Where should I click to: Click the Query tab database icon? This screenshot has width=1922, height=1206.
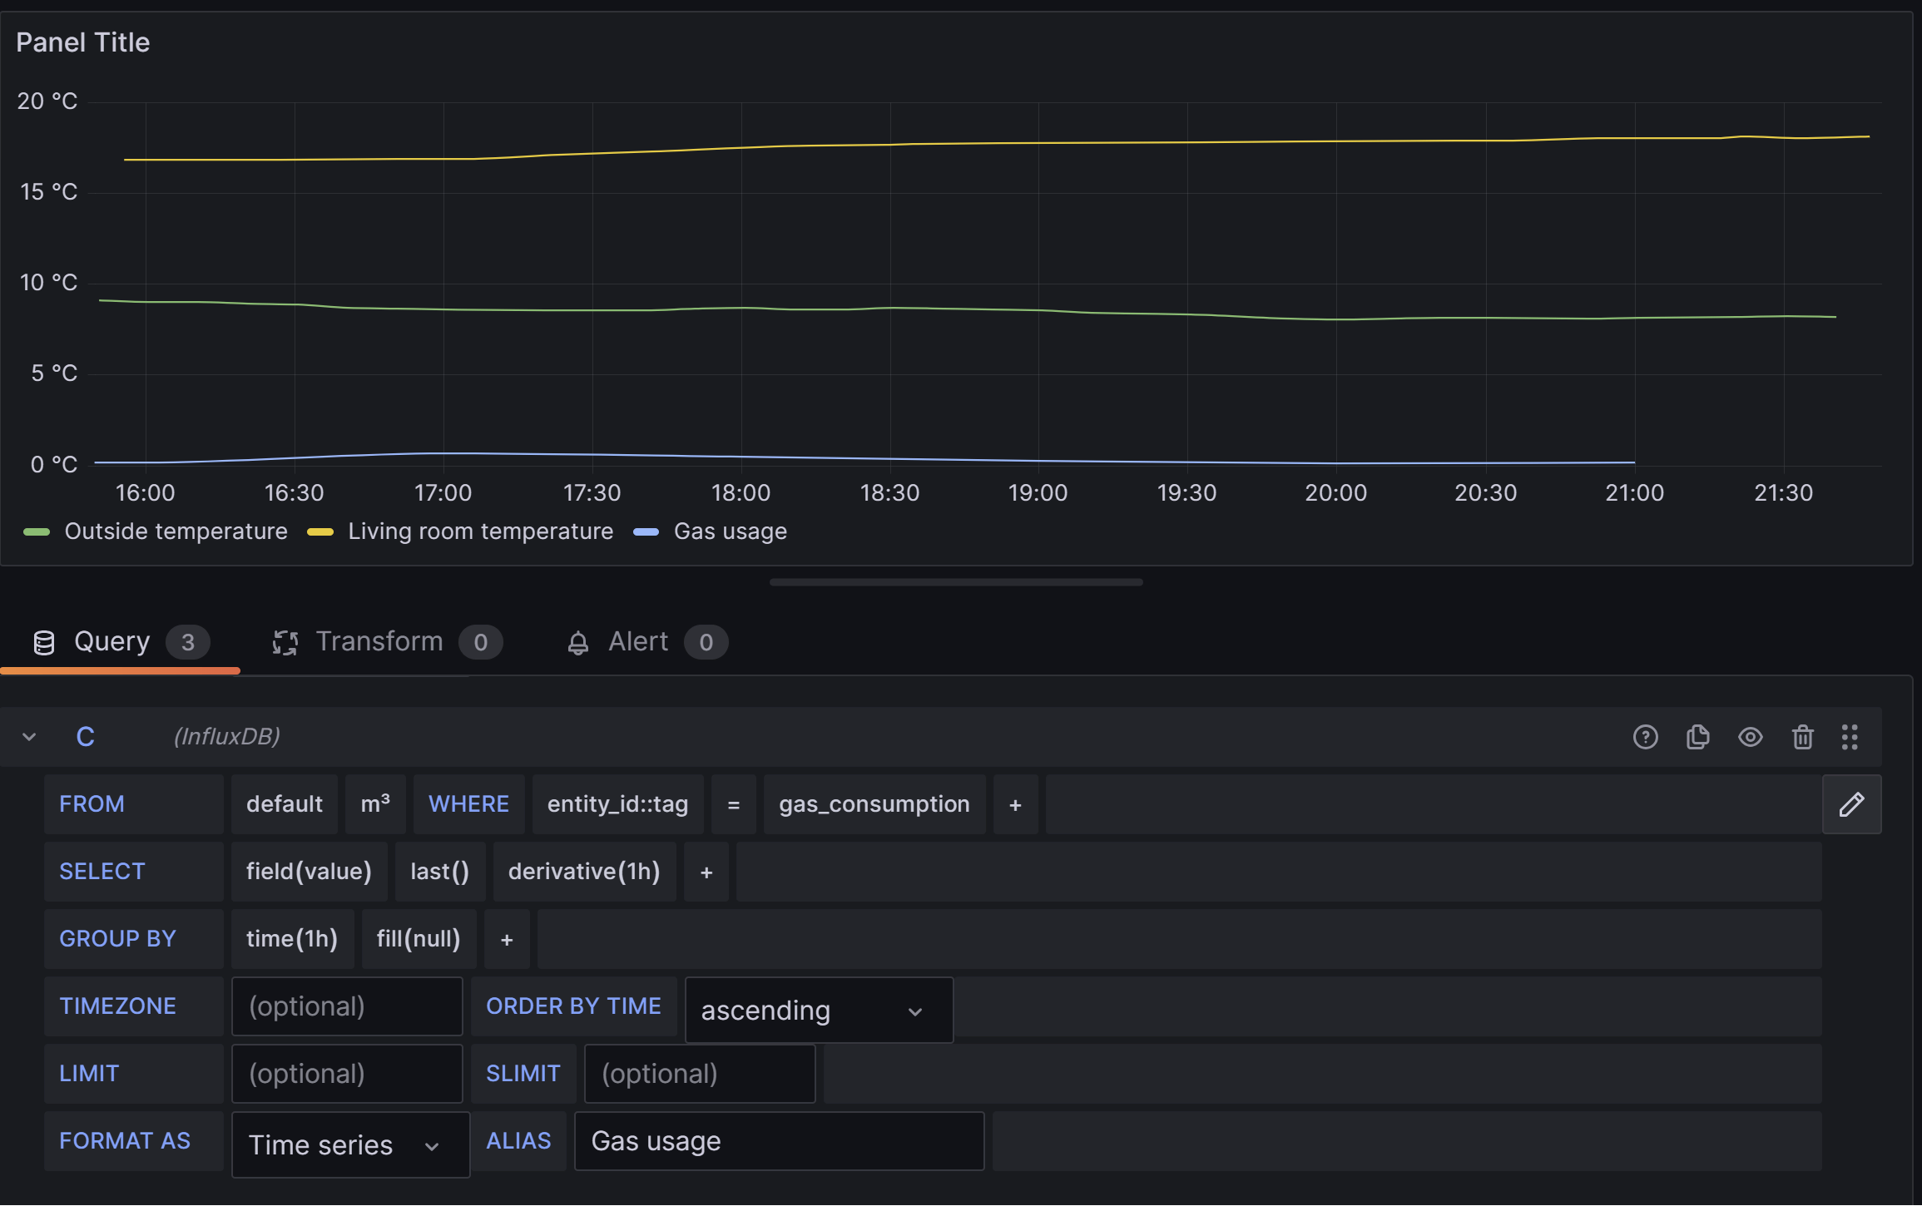(x=44, y=642)
